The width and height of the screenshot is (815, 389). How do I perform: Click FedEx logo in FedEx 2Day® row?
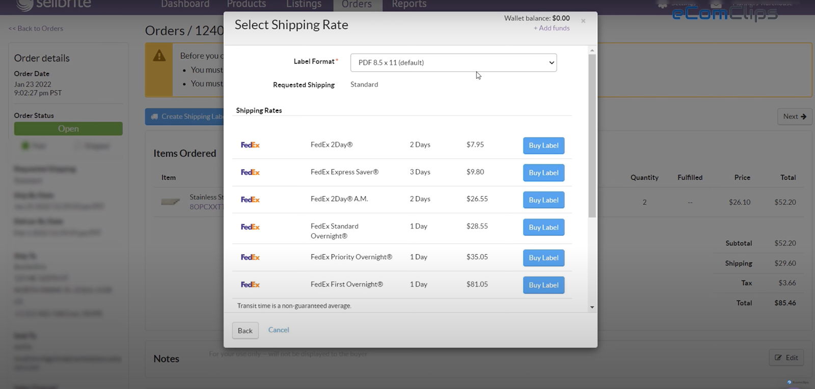(x=250, y=145)
